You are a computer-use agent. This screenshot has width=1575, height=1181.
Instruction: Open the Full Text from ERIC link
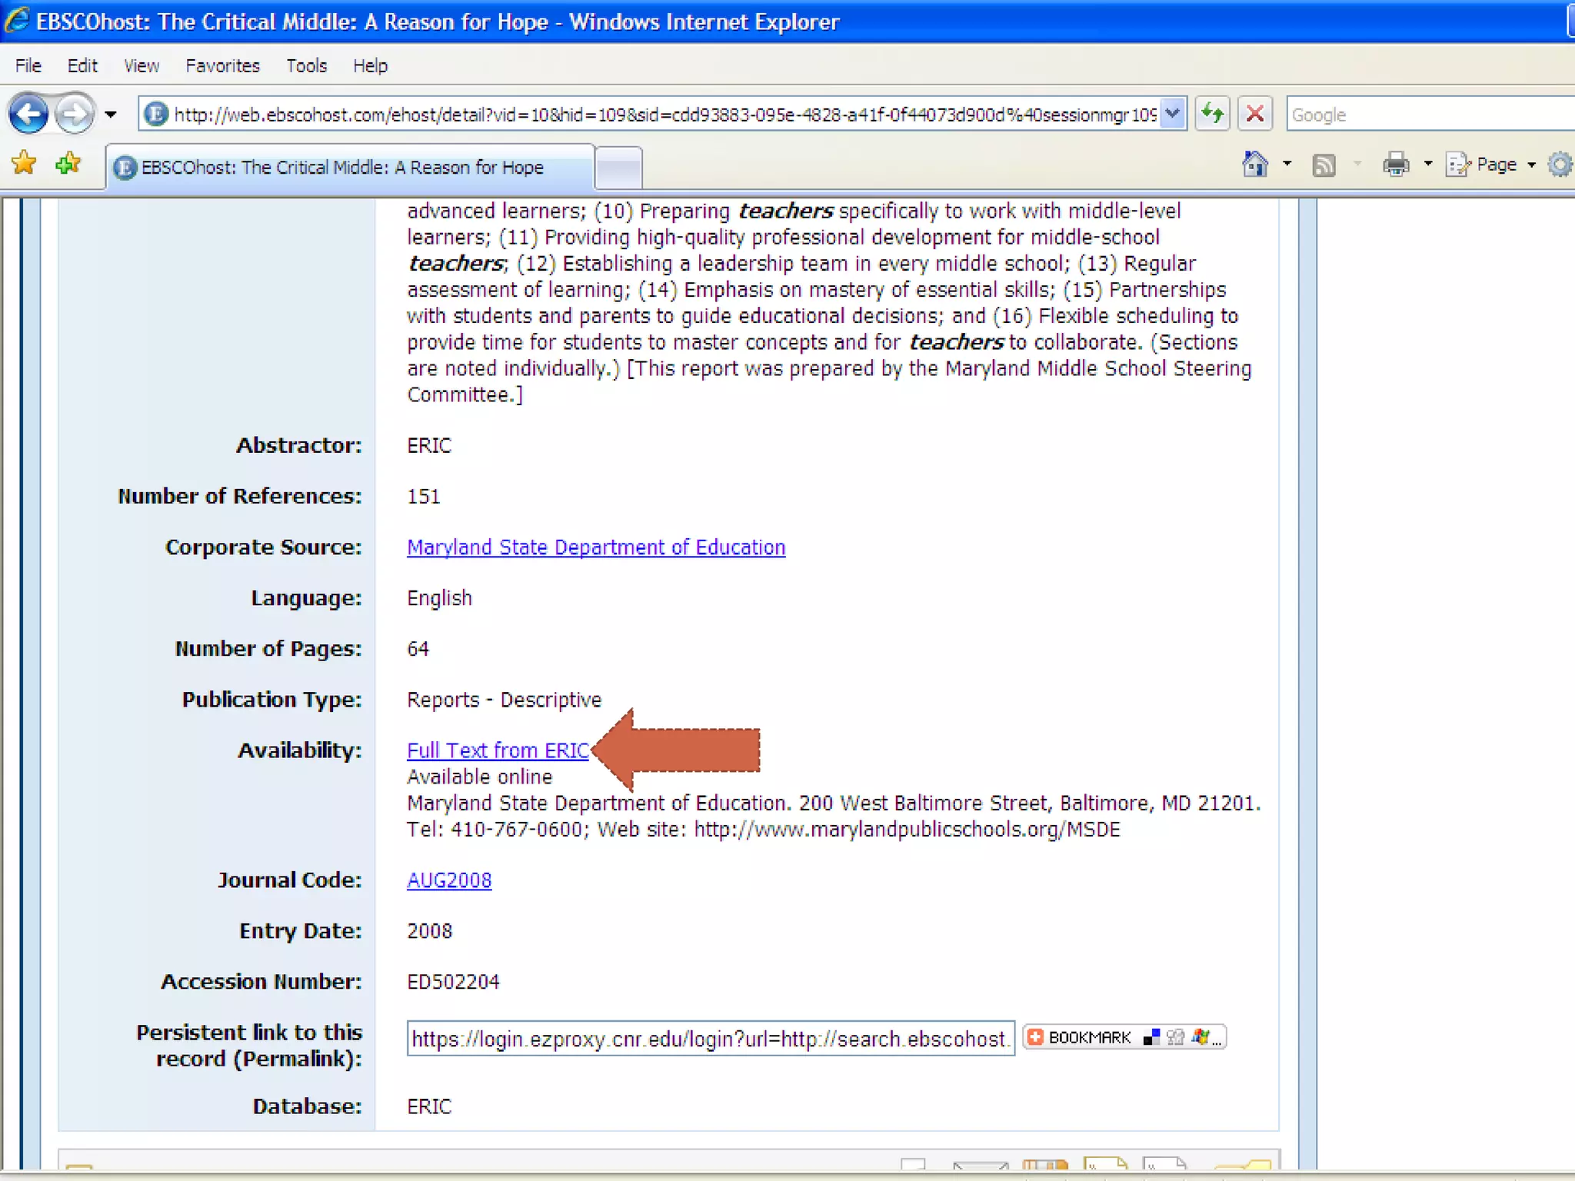pos(498,750)
